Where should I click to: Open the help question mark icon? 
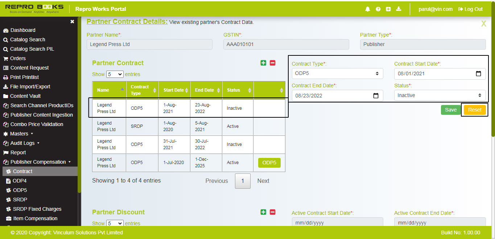tap(378, 9)
